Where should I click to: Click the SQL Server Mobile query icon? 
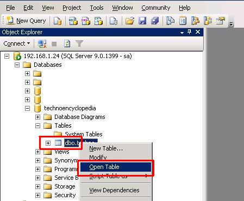(x=114, y=21)
